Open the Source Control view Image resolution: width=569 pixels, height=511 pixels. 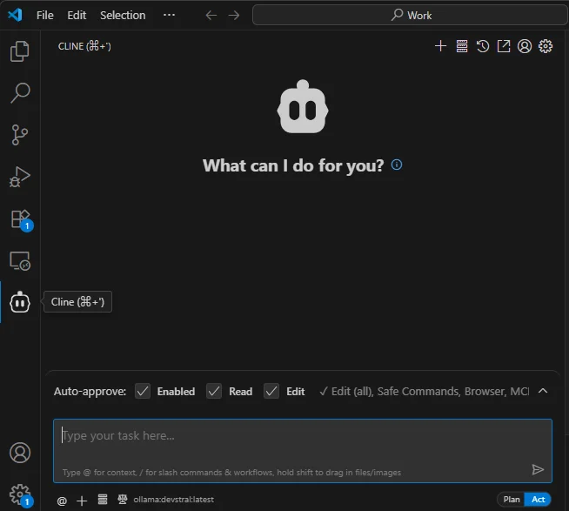coord(20,135)
